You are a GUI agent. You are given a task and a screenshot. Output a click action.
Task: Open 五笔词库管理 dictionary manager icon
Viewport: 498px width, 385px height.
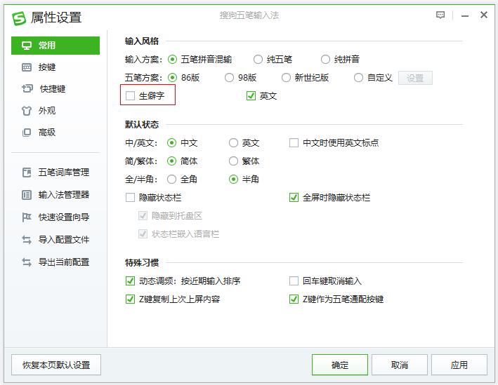pos(27,173)
